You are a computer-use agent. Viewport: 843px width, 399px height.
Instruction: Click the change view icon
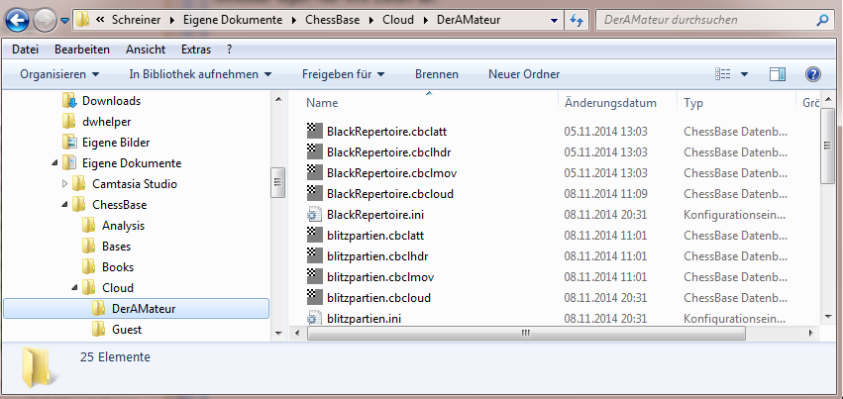click(x=722, y=74)
